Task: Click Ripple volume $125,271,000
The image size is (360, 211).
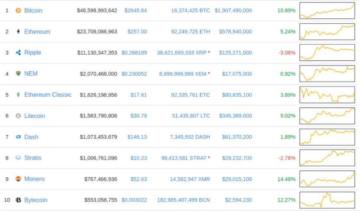Action: 235,52
